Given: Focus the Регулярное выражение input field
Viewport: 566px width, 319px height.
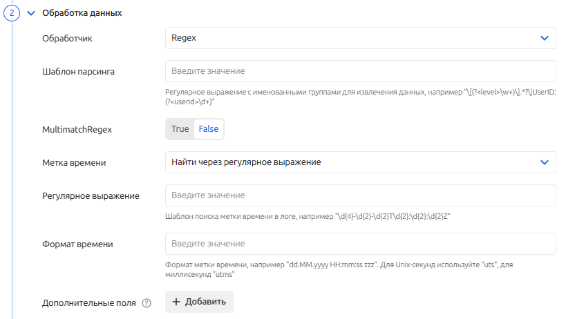Looking at the screenshot, I should point(360,195).
